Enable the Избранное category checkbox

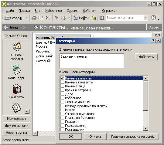click(x=62, y=98)
